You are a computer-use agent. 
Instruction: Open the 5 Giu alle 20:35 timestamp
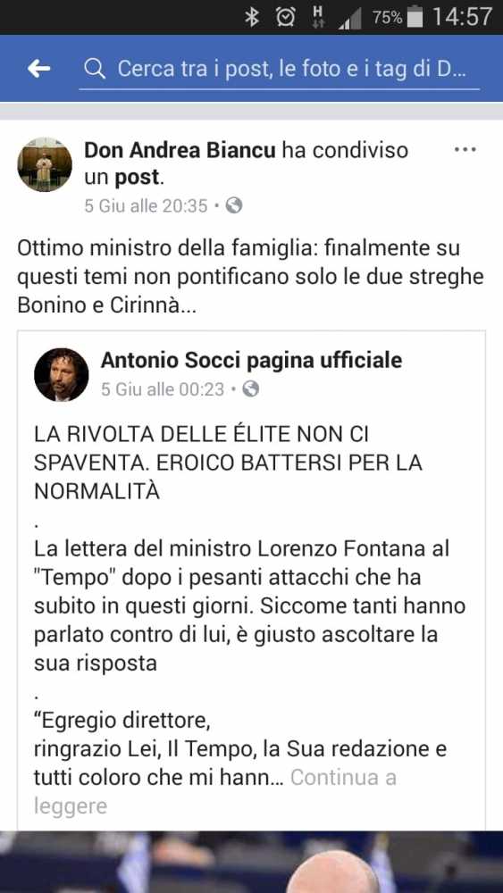coord(146,205)
